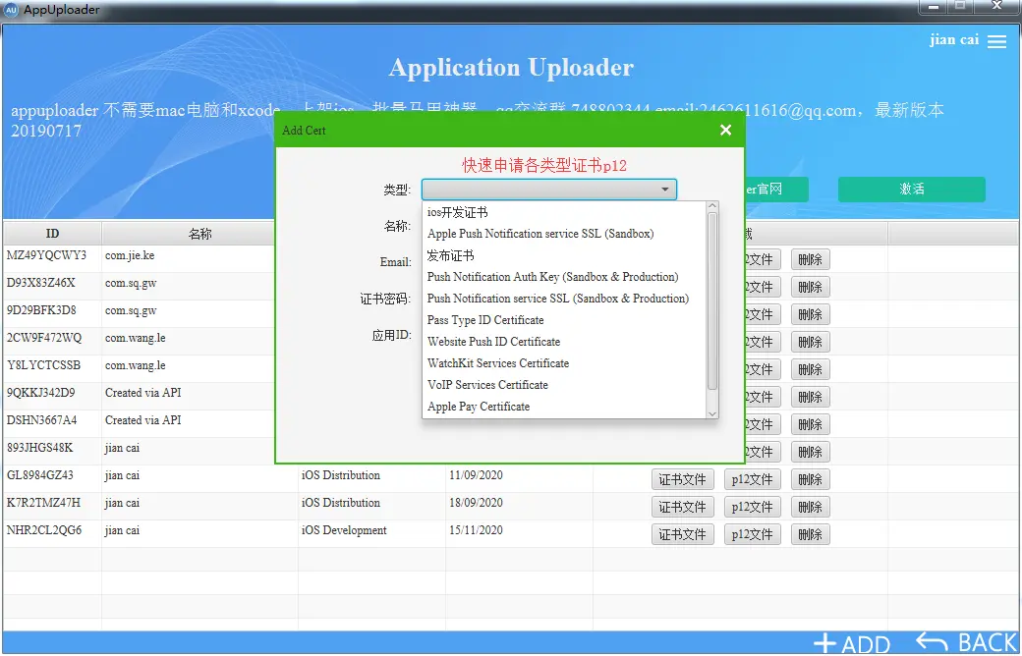Select ios开发证书 from the type list
Screen dimensions: 1022x656
click(x=564, y=212)
